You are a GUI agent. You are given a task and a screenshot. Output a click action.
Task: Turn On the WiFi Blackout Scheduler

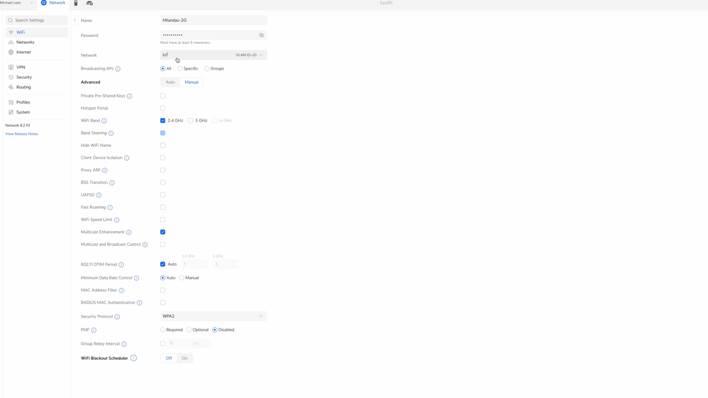tap(185, 358)
